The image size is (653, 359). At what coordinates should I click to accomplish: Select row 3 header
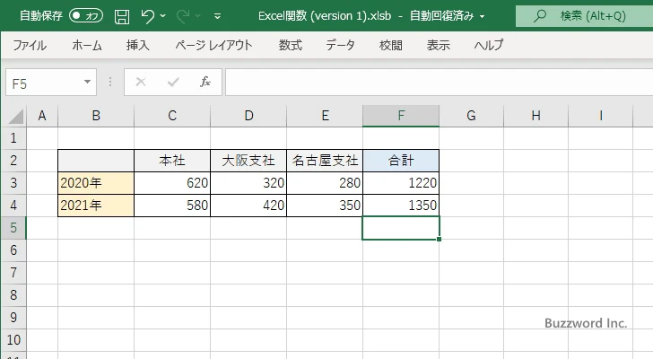click(13, 183)
